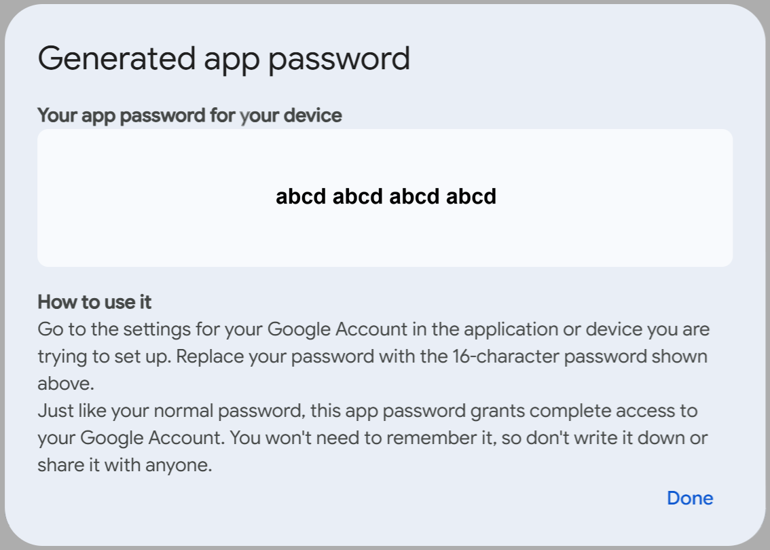The width and height of the screenshot is (770, 550).
Task: Click the blue Done link at bottom right
Action: tap(689, 498)
